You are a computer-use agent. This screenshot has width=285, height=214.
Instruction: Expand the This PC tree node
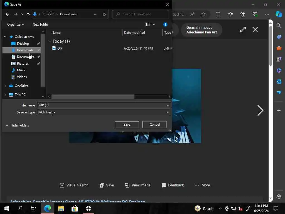pos(5,95)
